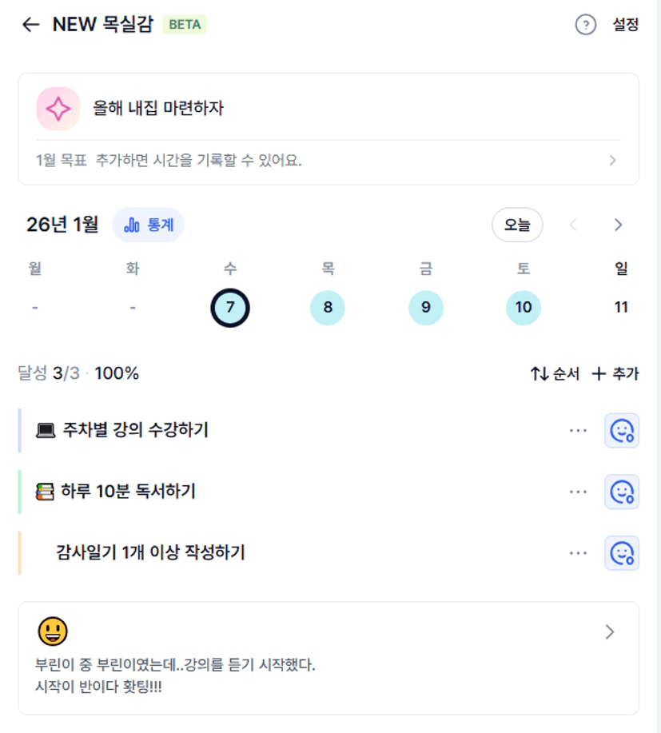The height and width of the screenshot is (733, 661).
Task: Click the 순서 sort order icon
Action: (x=540, y=373)
